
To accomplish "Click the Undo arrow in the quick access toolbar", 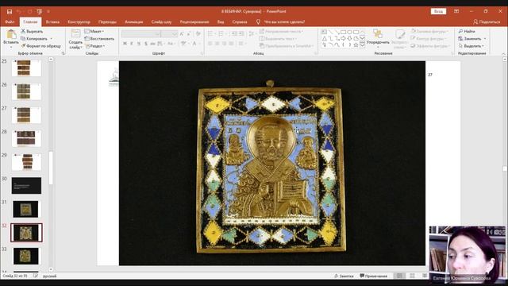I will (x=19, y=12).
